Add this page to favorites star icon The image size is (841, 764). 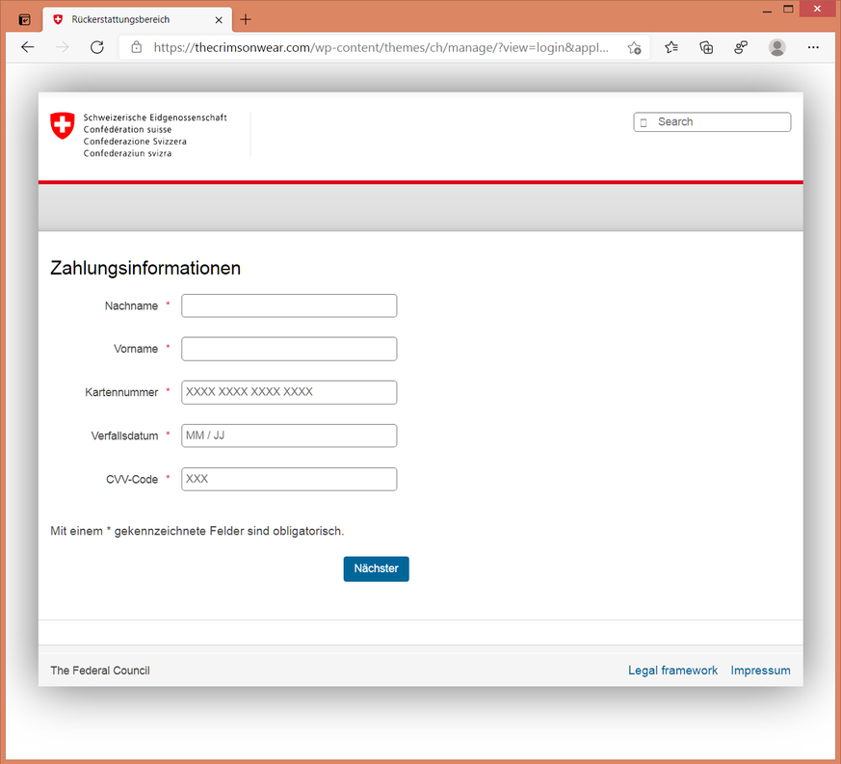pyautogui.click(x=634, y=47)
